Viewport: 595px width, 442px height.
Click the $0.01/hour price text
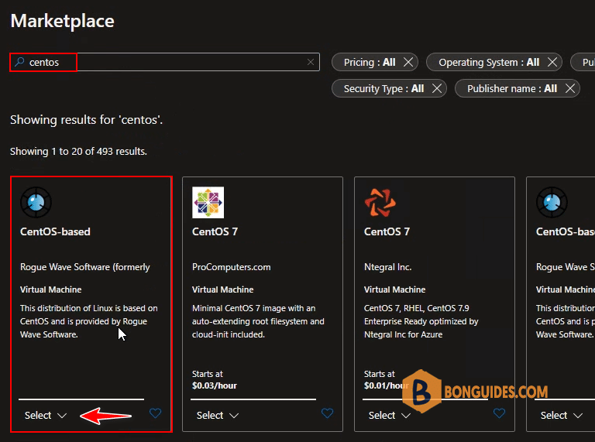pyautogui.click(x=387, y=385)
